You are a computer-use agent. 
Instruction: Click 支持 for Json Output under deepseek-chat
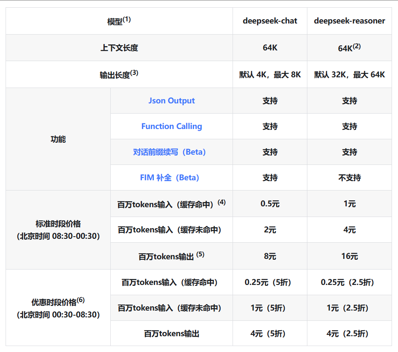(270, 101)
